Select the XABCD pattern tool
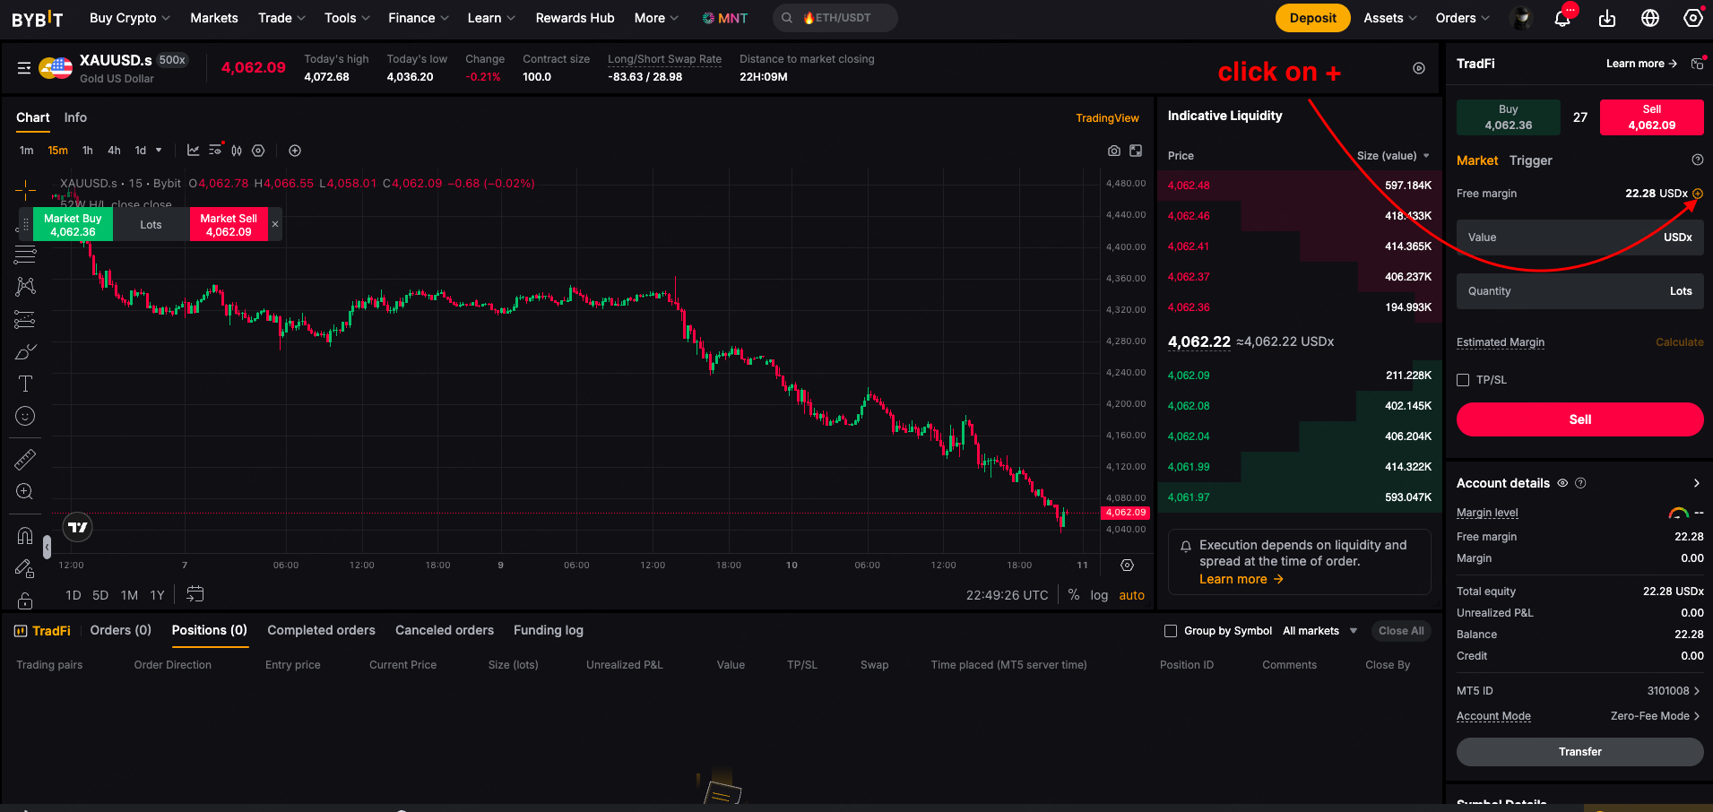The image size is (1713, 812). (x=25, y=287)
